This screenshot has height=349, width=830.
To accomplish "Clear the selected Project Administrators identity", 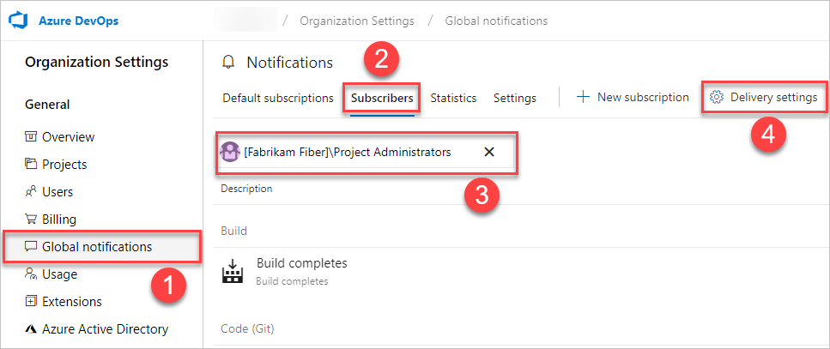I will pos(489,153).
